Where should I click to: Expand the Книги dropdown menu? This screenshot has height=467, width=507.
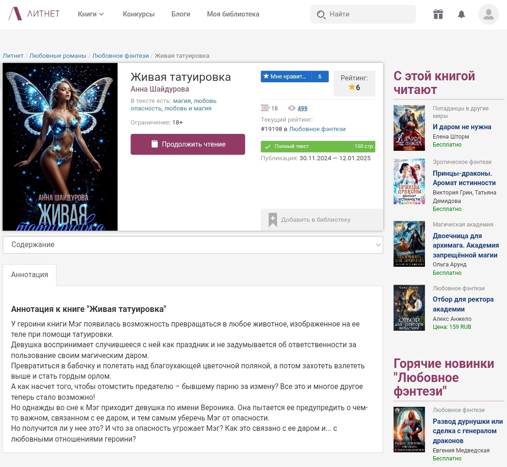tap(91, 14)
